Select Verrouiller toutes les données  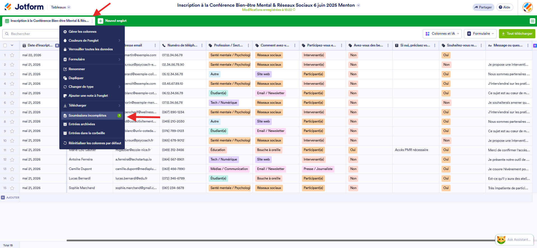[92, 49]
